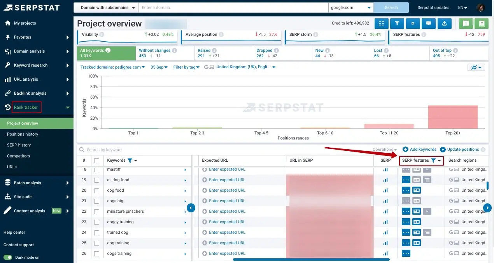Image resolution: width=494 pixels, height=263 pixels.
Task: Click the table vertical scrollbar thumb
Action: click(487, 185)
